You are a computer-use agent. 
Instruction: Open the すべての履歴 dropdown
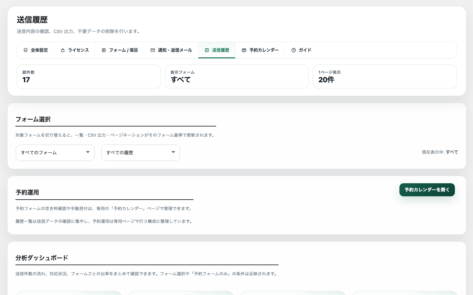coord(141,153)
